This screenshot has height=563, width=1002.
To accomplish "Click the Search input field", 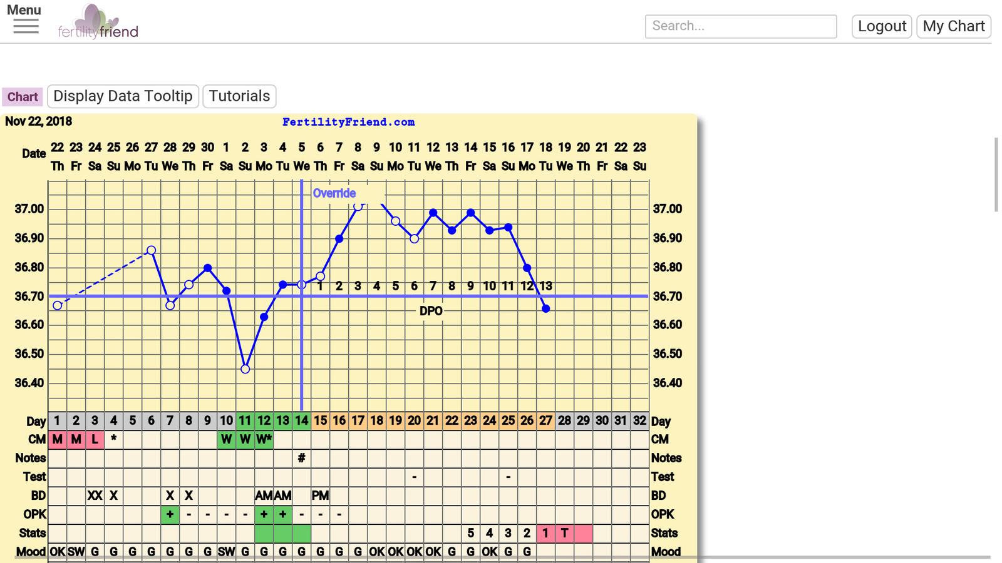I will point(740,26).
